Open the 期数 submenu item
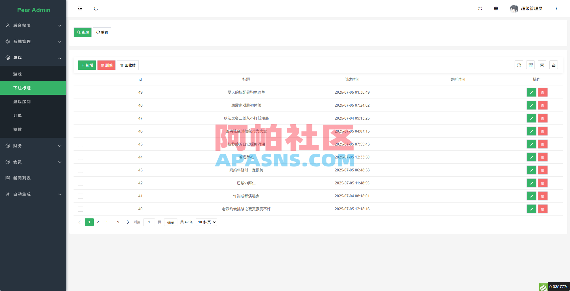The image size is (570, 291). click(x=33, y=129)
